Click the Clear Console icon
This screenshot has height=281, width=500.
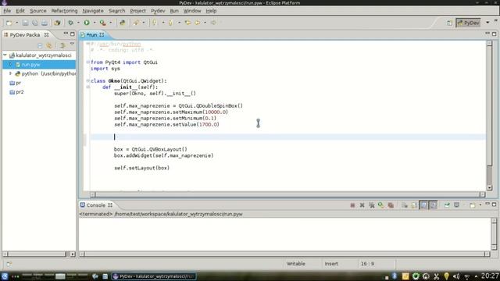(405, 205)
